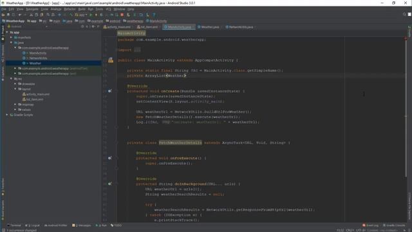Select activity_main.xml in layout folder
This screenshot has width=412, height=232.
pos(38,94)
